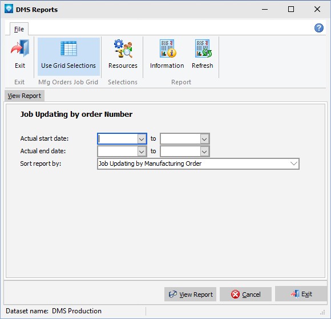Open the blue help question mark icon
The height and width of the screenshot is (319, 331).
pyautogui.click(x=319, y=28)
